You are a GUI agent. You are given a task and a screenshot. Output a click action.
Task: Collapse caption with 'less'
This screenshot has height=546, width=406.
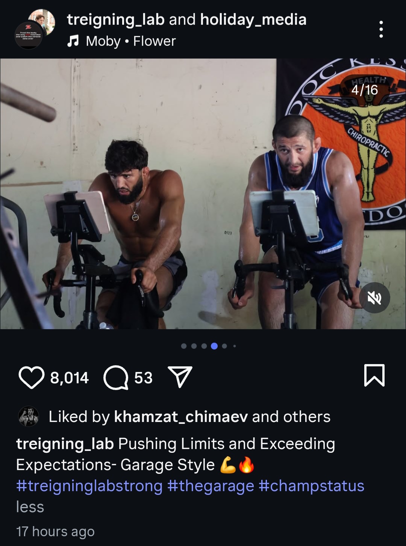pyautogui.click(x=30, y=507)
